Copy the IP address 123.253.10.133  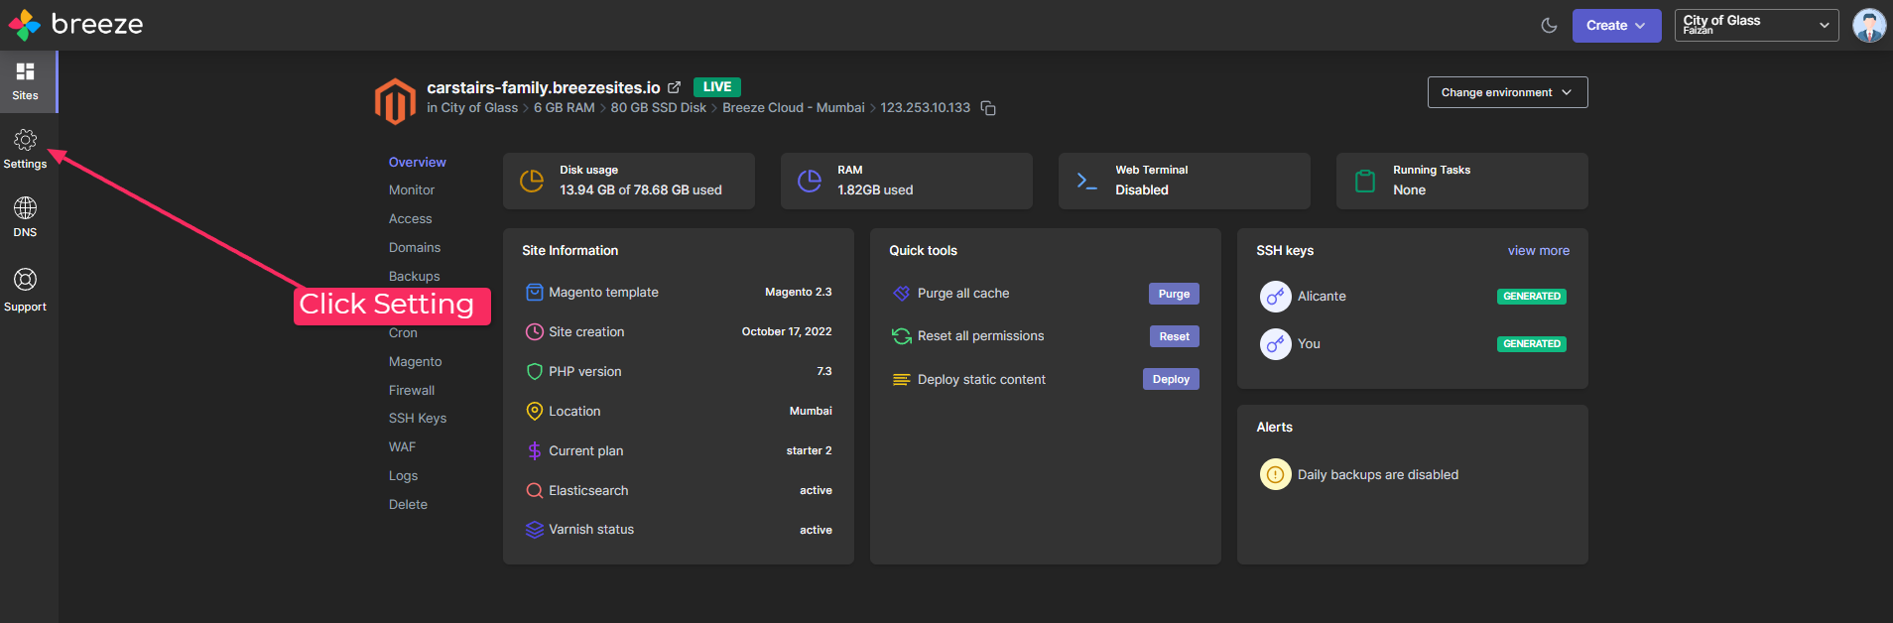point(988,108)
